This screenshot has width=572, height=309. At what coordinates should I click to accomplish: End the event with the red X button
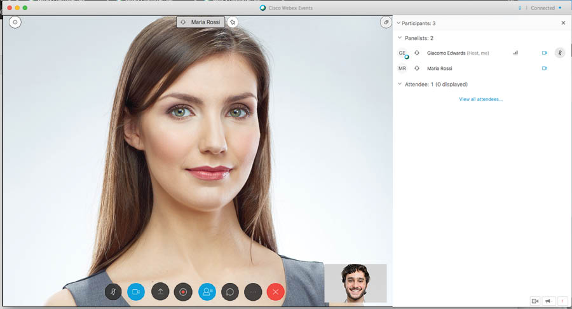coord(276,292)
